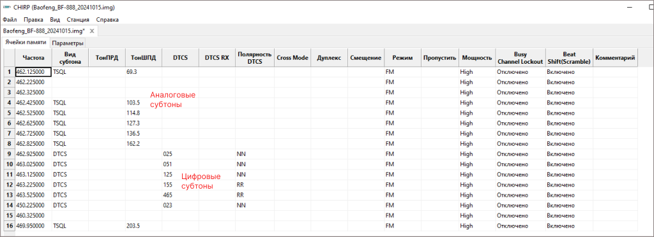The image size is (654, 237).
Task: Select row header number 1
Action: click(x=9, y=72)
